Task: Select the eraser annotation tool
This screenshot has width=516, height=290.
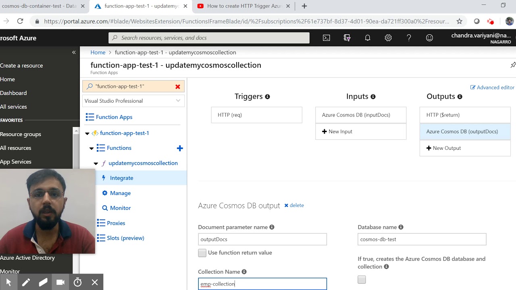Action: [43, 282]
